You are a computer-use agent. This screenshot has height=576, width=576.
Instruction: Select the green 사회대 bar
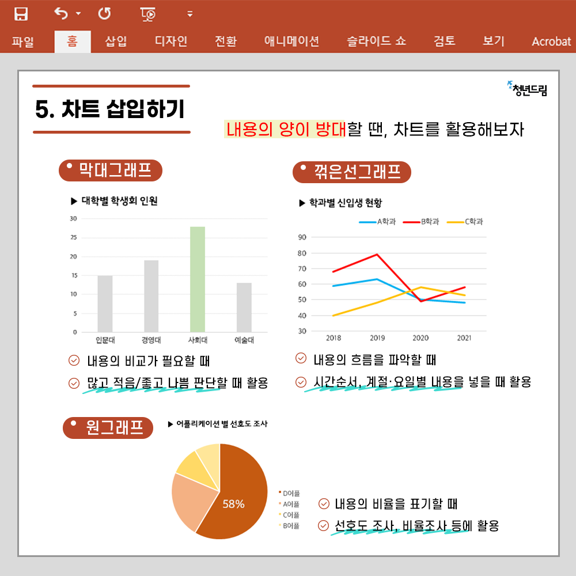(198, 279)
